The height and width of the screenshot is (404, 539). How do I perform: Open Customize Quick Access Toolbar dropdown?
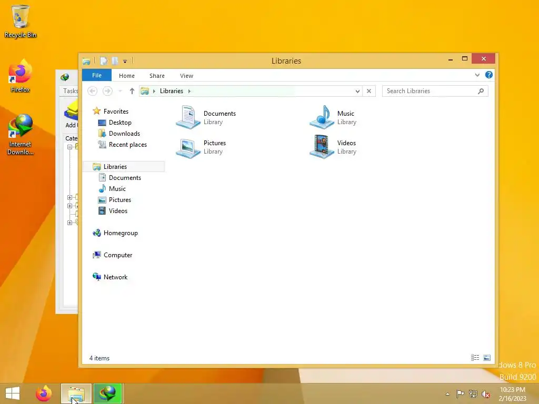pos(125,62)
